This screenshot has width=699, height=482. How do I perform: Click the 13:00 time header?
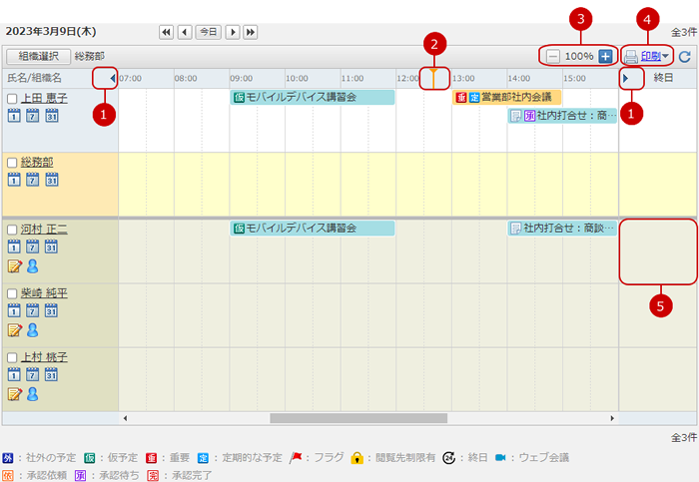tap(463, 79)
